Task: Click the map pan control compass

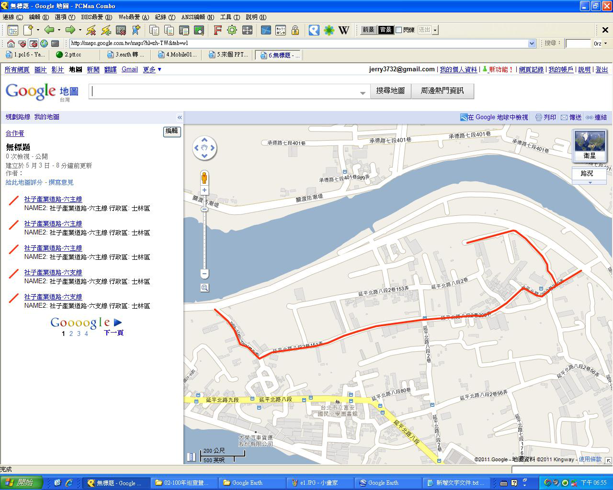Action: click(204, 148)
